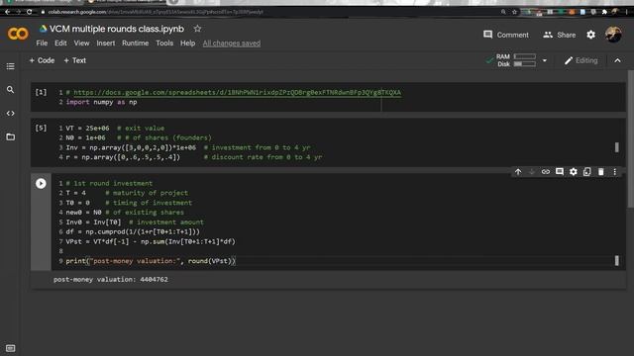Click the notebook vertical scrollbar
This screenshot has width=634, height=356.
(631, 139)
